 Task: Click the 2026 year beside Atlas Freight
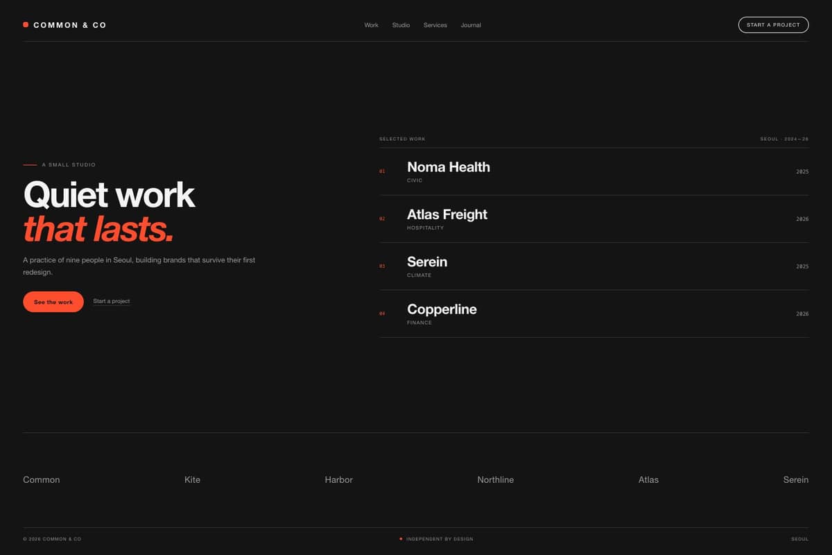pos(802,219)
